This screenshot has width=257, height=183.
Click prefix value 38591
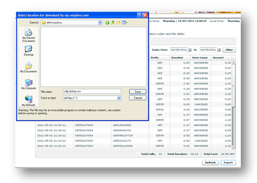coord(160,109)
